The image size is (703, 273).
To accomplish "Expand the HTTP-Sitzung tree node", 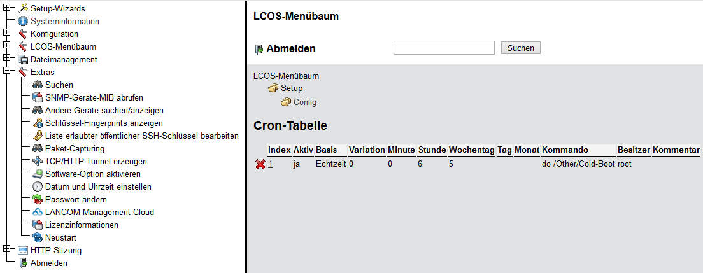I will (x=7, y=250).
